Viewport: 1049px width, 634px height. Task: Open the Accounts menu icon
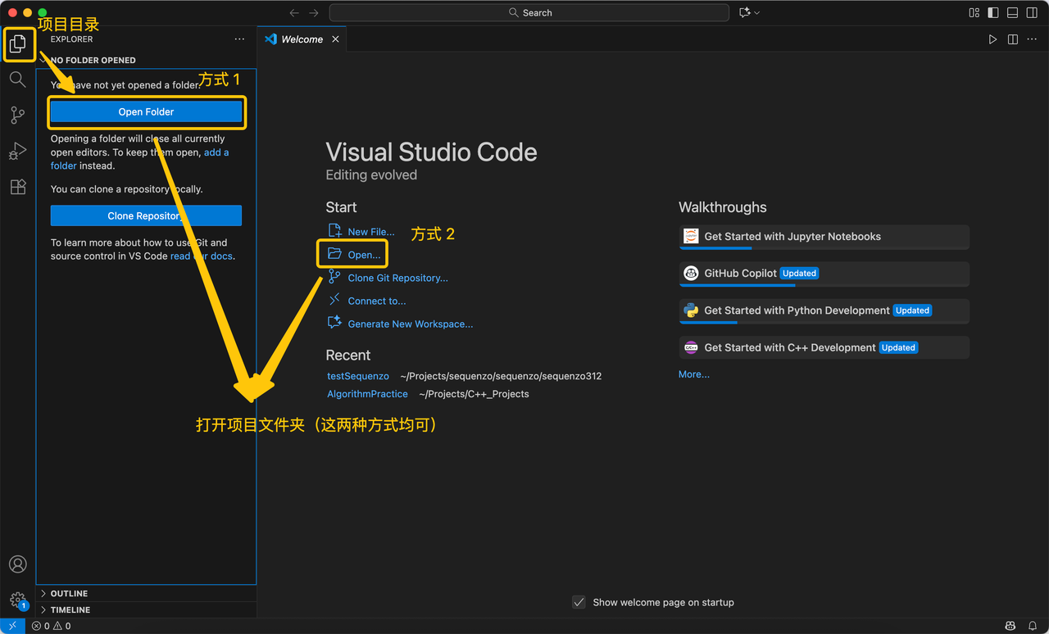pos(17,564)
